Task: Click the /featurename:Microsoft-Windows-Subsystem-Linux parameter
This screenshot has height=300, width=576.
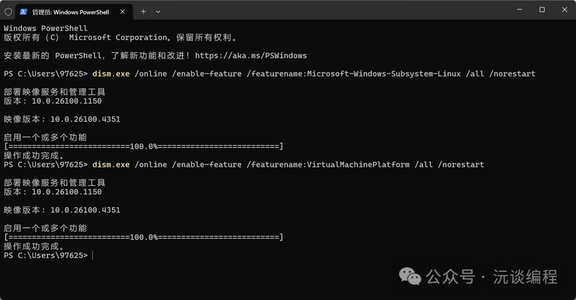Action: point(354,74)
